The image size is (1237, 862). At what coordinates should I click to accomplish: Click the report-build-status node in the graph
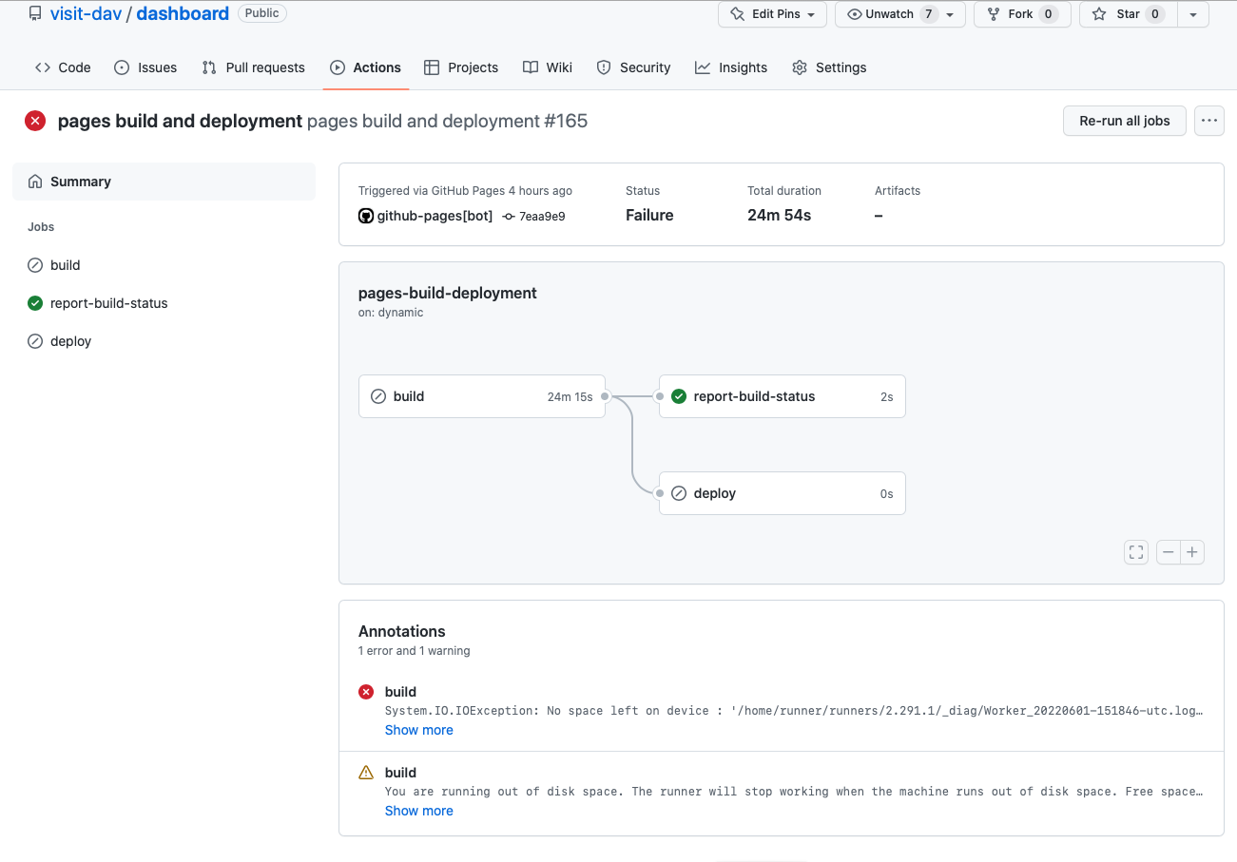click(x=783, y=396)
